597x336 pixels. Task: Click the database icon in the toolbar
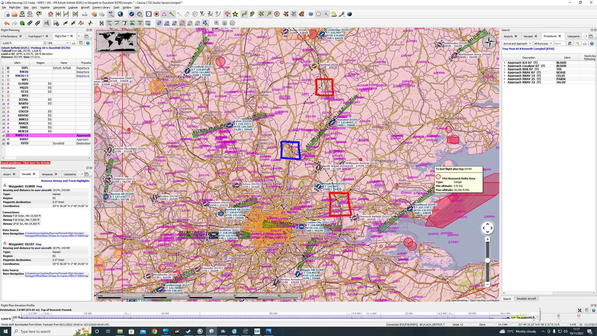click(224, 23)
